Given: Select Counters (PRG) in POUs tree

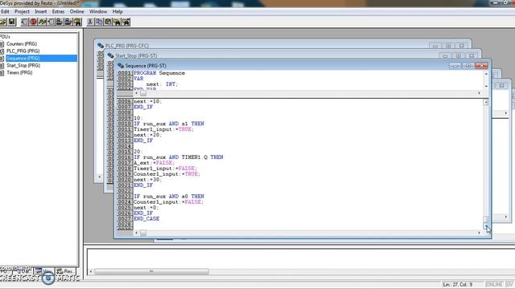Looking at the screenshot, I should tap(22, 44).
